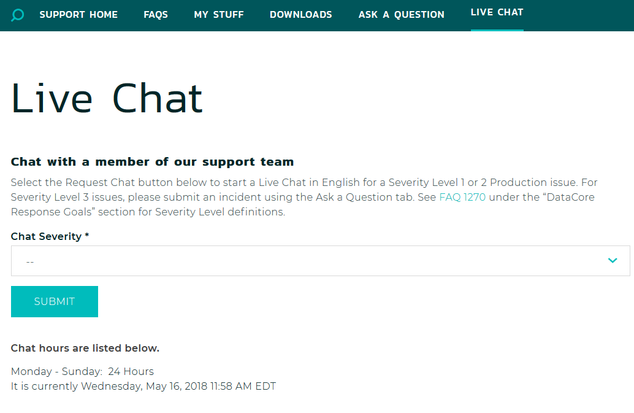The height and width of the screenshot is (413, 634).
Task: Click the current date and time line
Action: (x=143, y=386)
